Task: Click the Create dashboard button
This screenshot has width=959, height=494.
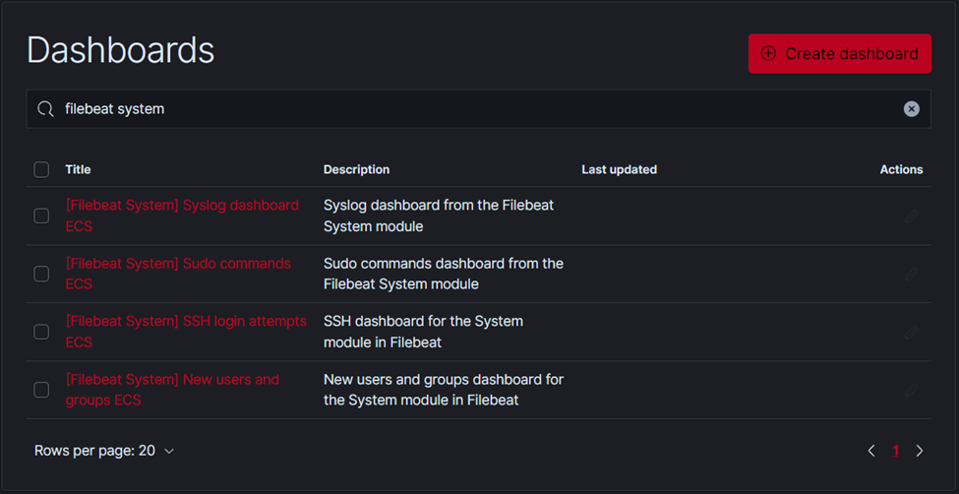Action: pos(840,54)
